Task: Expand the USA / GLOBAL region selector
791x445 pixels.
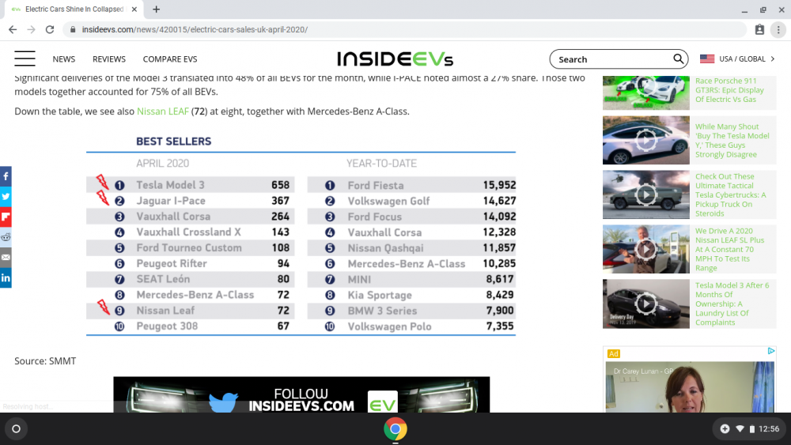Action: click(737, 59)
